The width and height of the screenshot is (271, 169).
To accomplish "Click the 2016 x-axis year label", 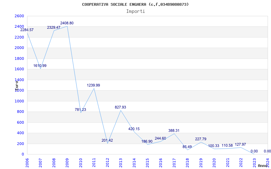I will point(161,163).
